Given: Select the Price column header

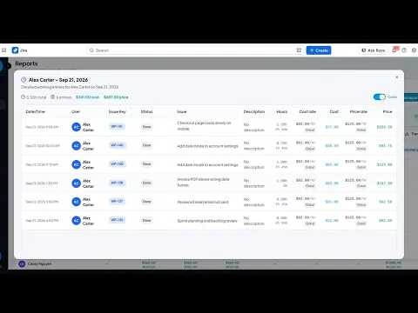Looking at the screenshot, I should (x=388, y=111).
